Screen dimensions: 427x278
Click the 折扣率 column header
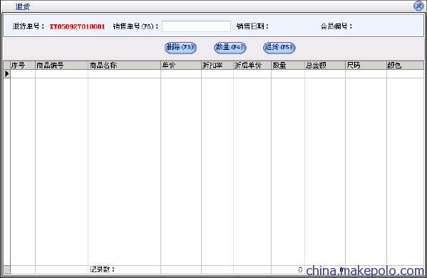(x=217, y=66)
